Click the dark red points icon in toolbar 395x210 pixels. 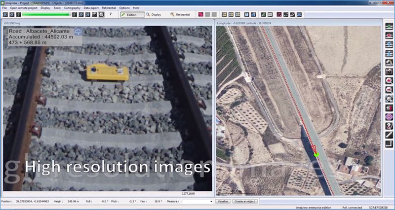click(x=279, y=15)
